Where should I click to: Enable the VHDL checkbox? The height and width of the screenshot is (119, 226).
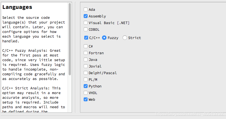[x=86, y=93]
